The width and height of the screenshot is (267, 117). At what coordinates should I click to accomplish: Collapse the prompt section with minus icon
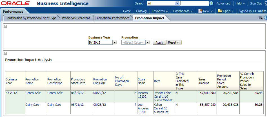point(6,26)
